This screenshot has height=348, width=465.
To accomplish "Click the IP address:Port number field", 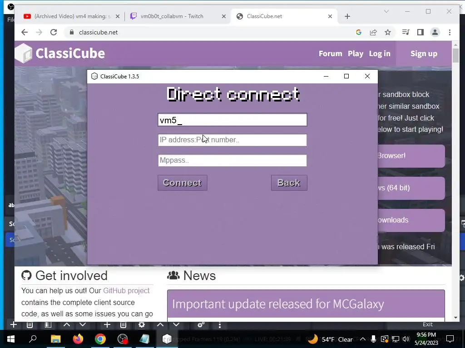I will (232, 140).
